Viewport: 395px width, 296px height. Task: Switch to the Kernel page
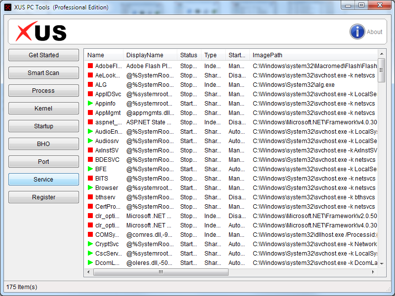(x=43, y=109)
